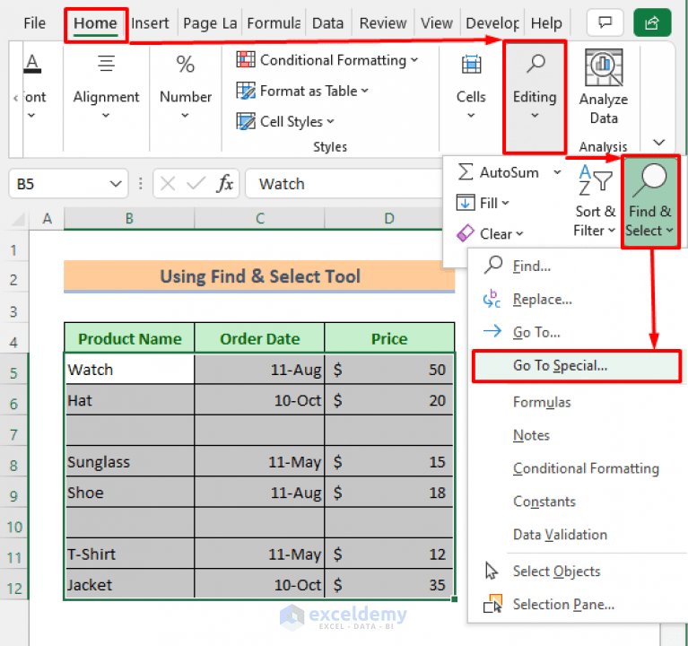The width and height of the screenshot is (688, 646).
Task: Open the Help tab
Action: click(x=546, y=22)
